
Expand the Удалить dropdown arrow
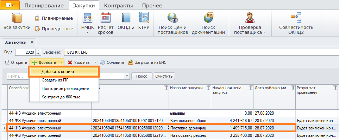[95, 62]
